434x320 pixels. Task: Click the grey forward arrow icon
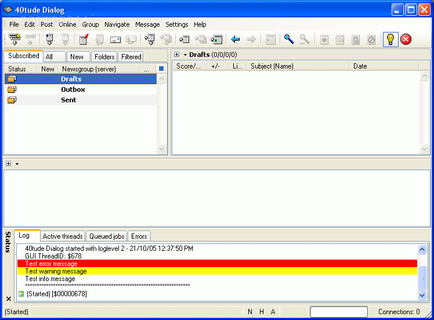click(x=251, y=39)
